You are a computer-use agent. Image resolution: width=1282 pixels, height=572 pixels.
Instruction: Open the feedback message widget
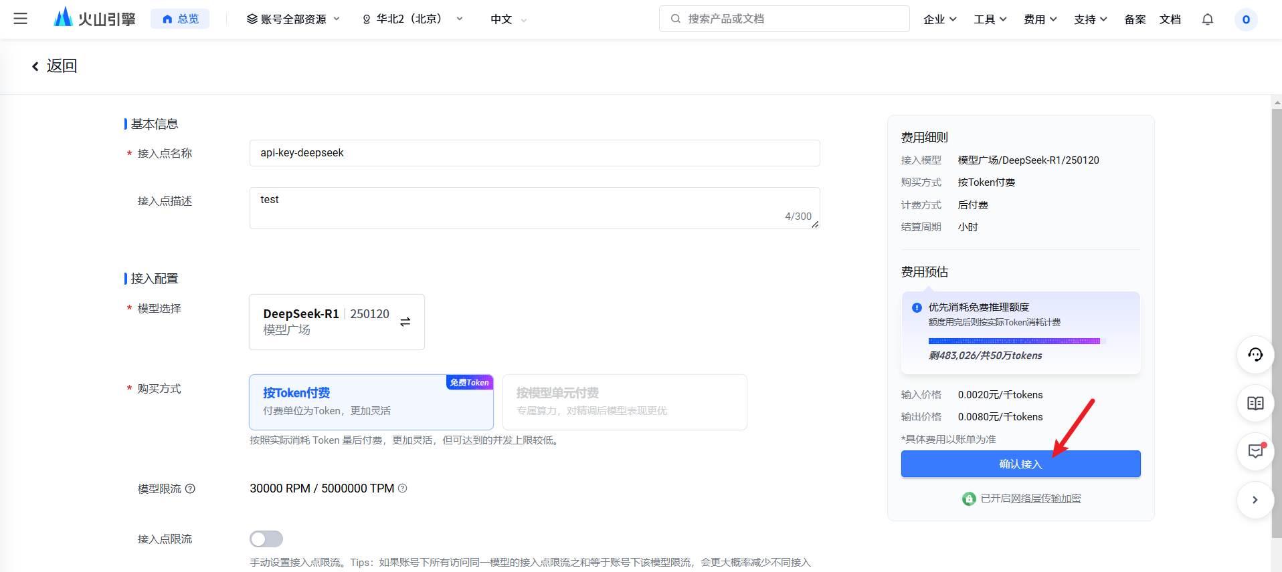point(1255,452)
